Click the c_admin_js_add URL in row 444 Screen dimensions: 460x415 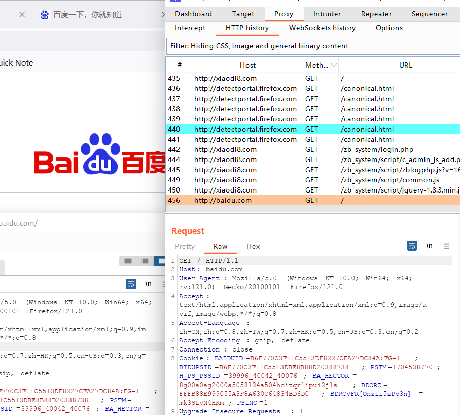(x=400, y=159)
